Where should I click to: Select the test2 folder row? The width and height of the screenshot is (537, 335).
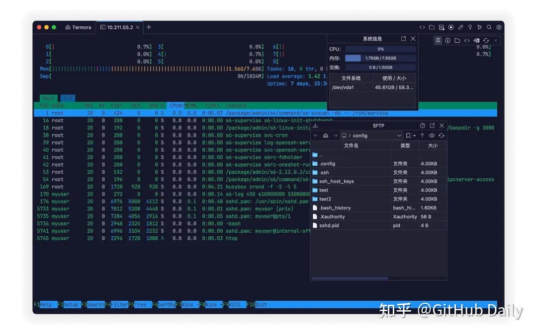click(379, 199)
